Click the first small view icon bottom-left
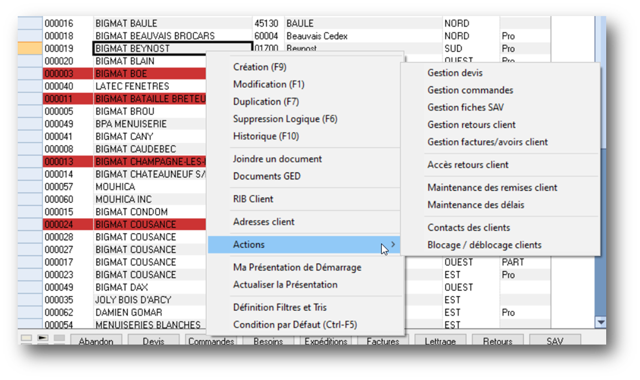The width and height of the screenshot is (640, 380). 26,337
